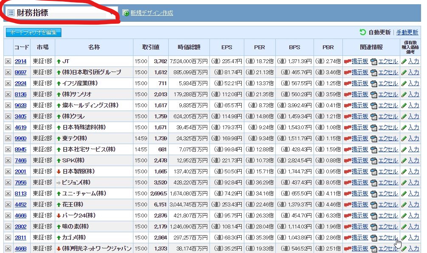Open stock code 2914 link
427x253 pixels.
[20, 61]
